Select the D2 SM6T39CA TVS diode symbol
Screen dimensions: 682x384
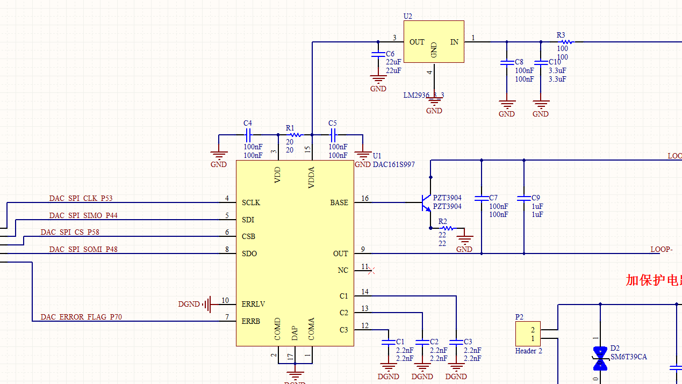pyautogui.click(x=600, y=359)
